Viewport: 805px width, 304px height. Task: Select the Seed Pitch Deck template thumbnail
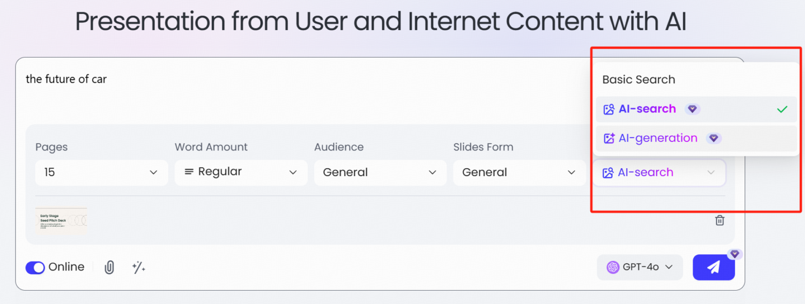[x=61, y=220]
